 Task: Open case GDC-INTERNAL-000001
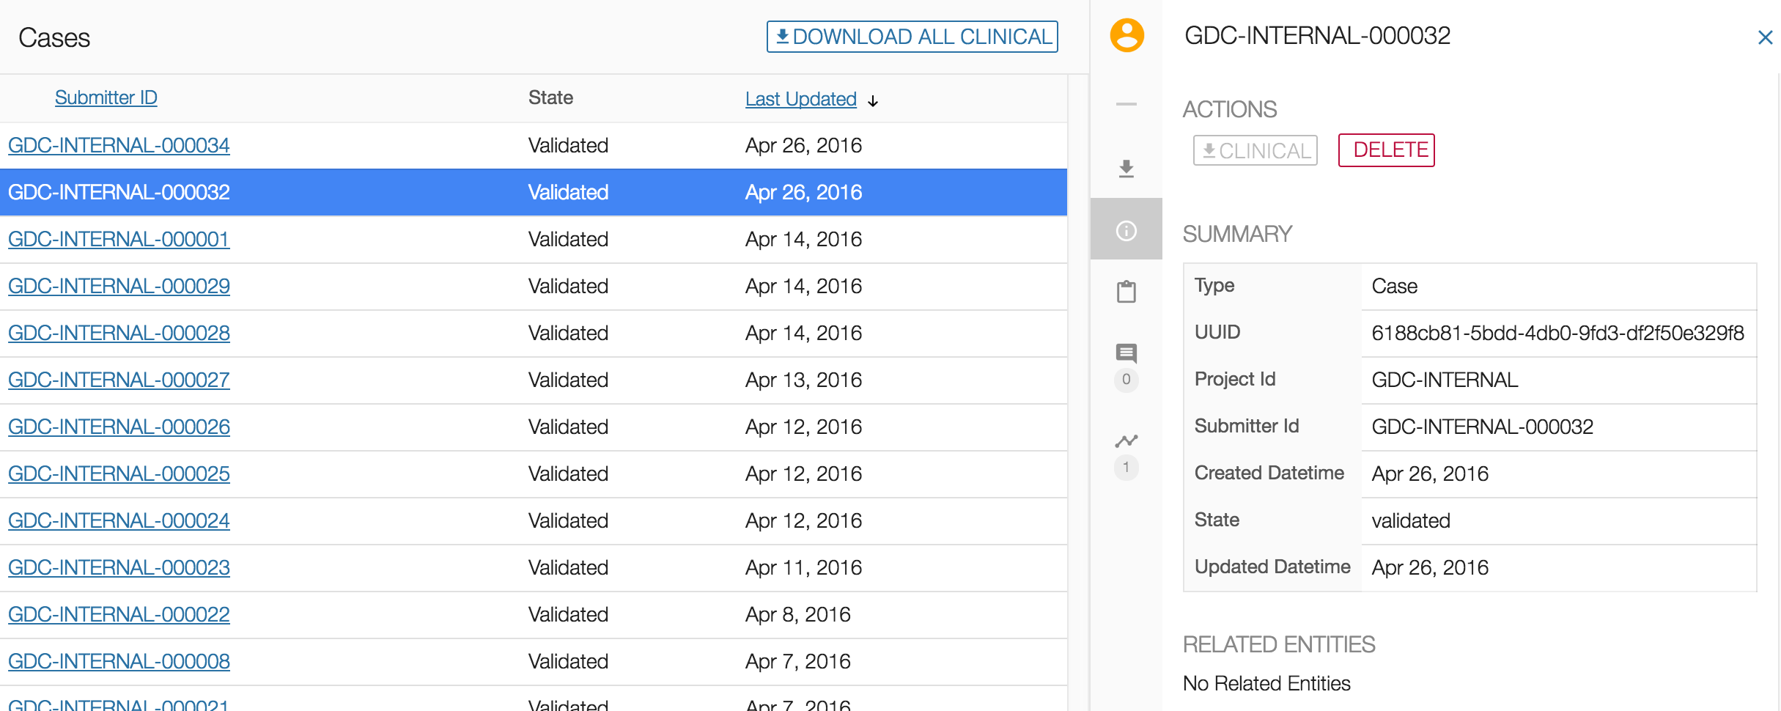pyautogui.click(x=119, y=239)
